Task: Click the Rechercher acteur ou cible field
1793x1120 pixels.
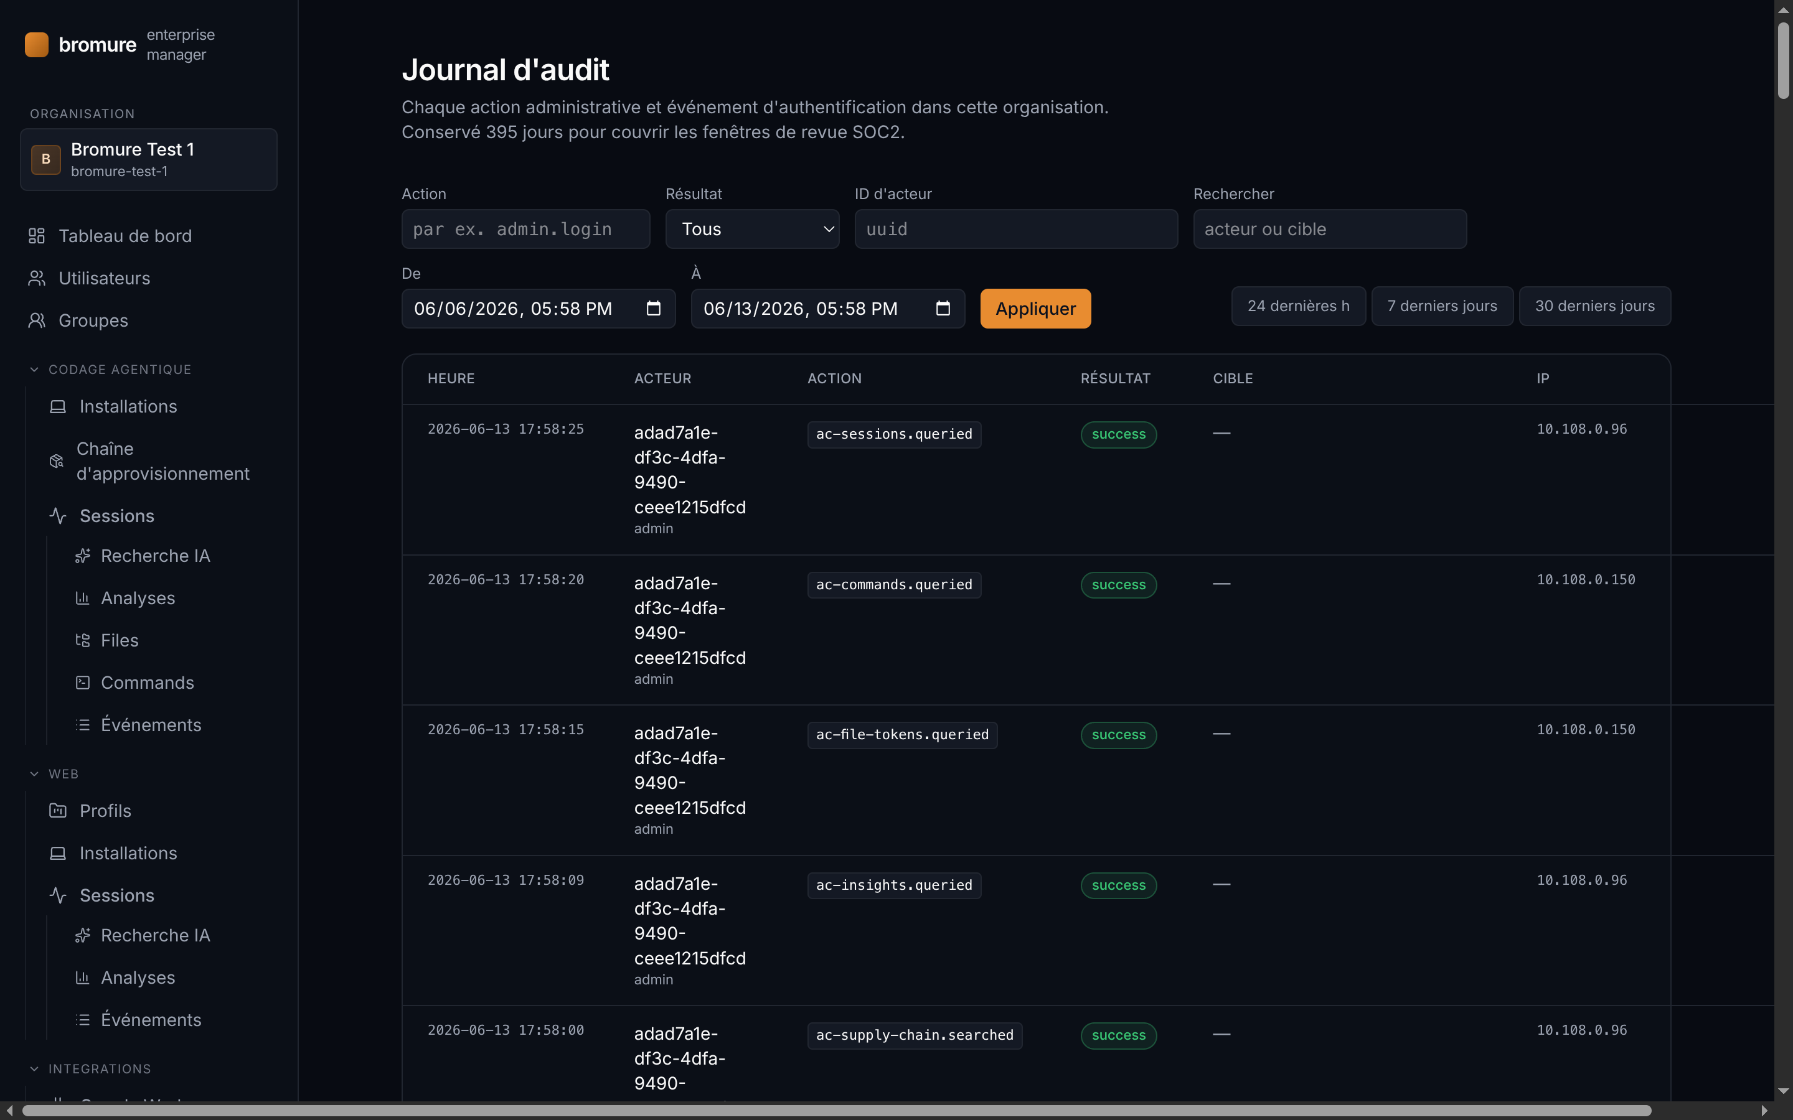Action: 1329,229
